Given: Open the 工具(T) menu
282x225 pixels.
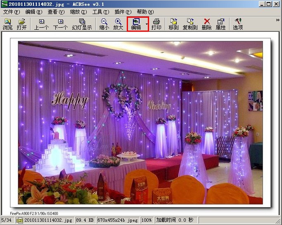Looking at the screenshot, I should coord(101,12).
